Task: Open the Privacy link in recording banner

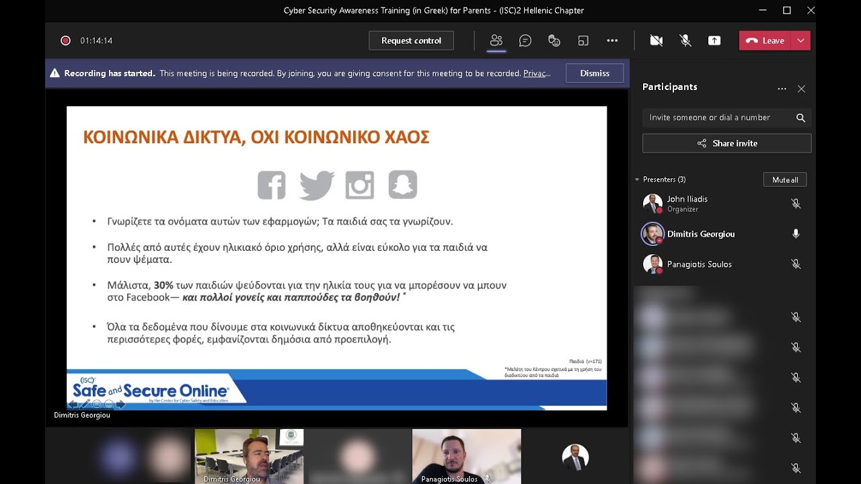Action: [x=537, y=73]
